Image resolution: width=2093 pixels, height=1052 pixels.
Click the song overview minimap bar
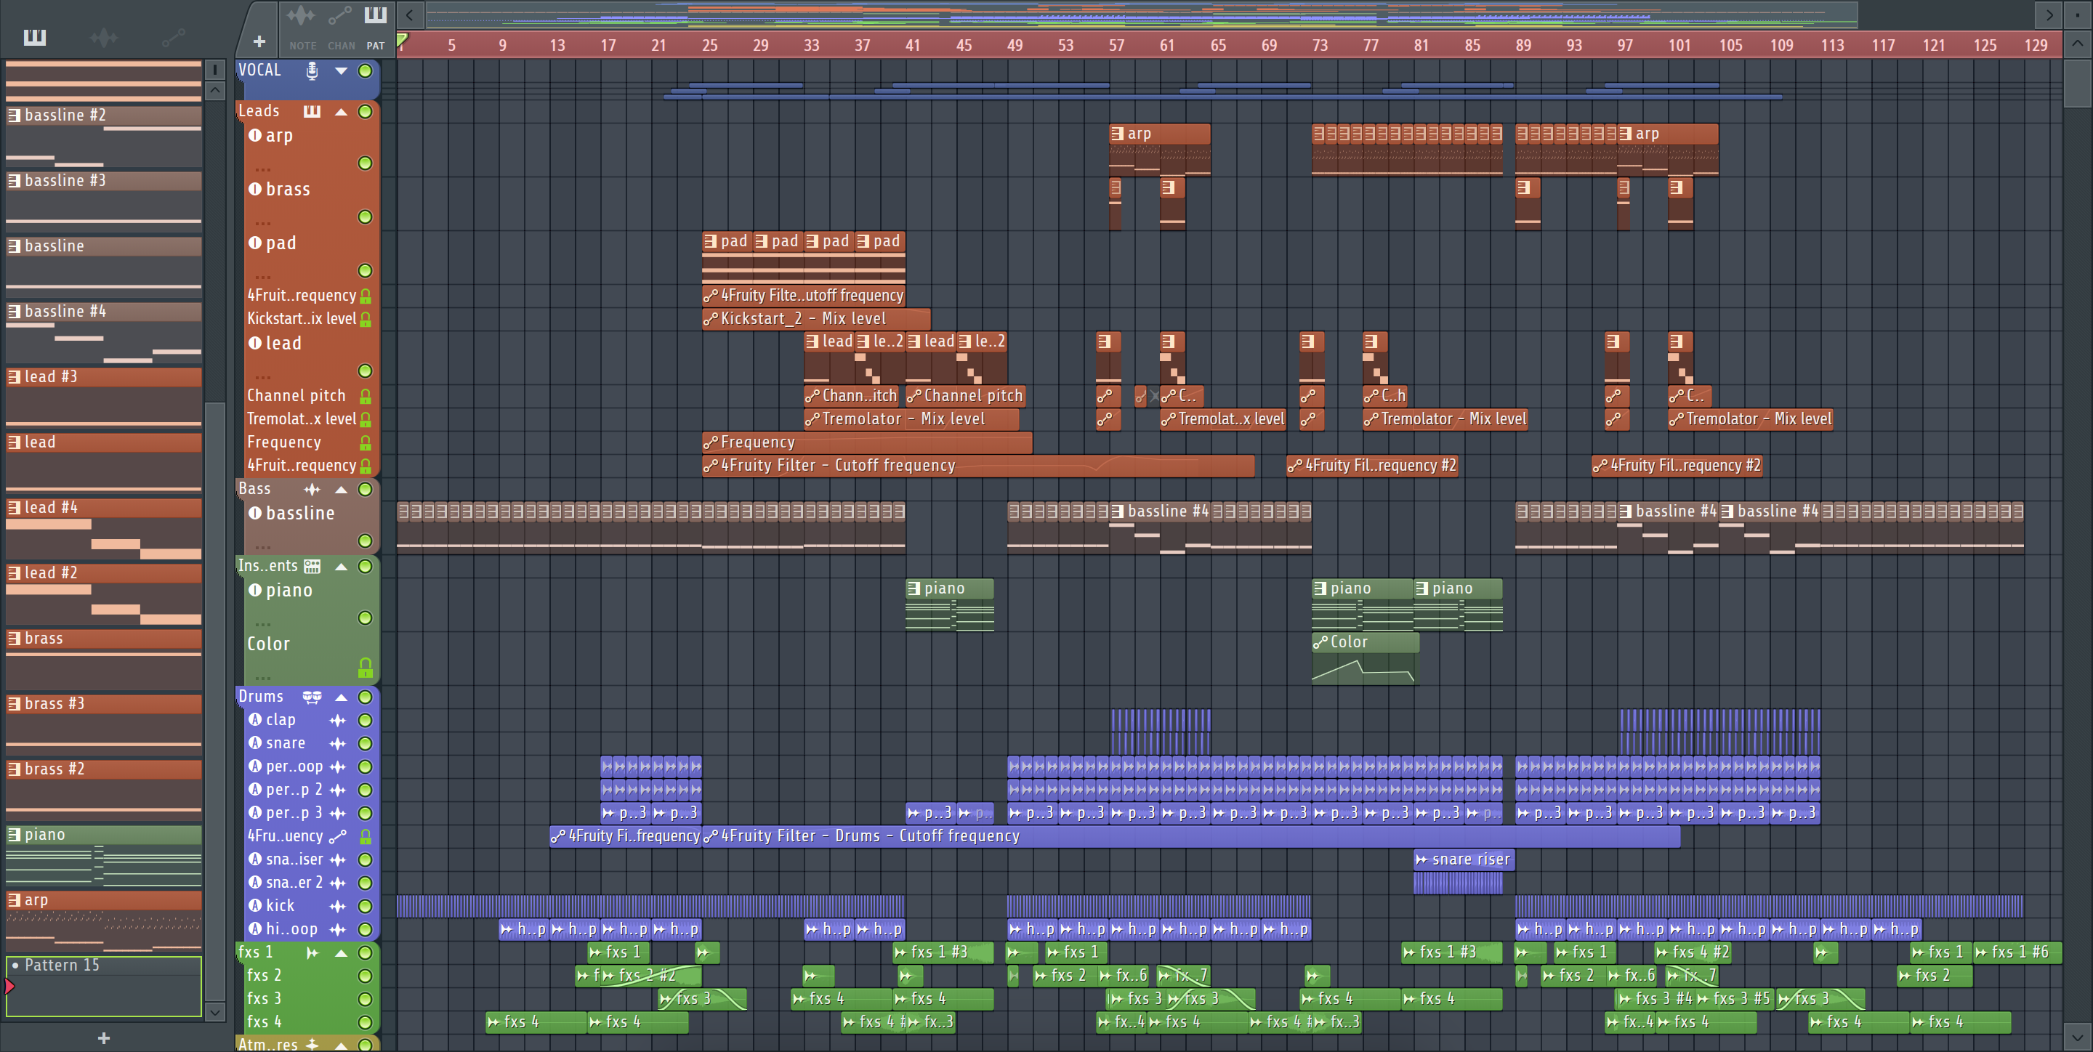click(1142, 15)
